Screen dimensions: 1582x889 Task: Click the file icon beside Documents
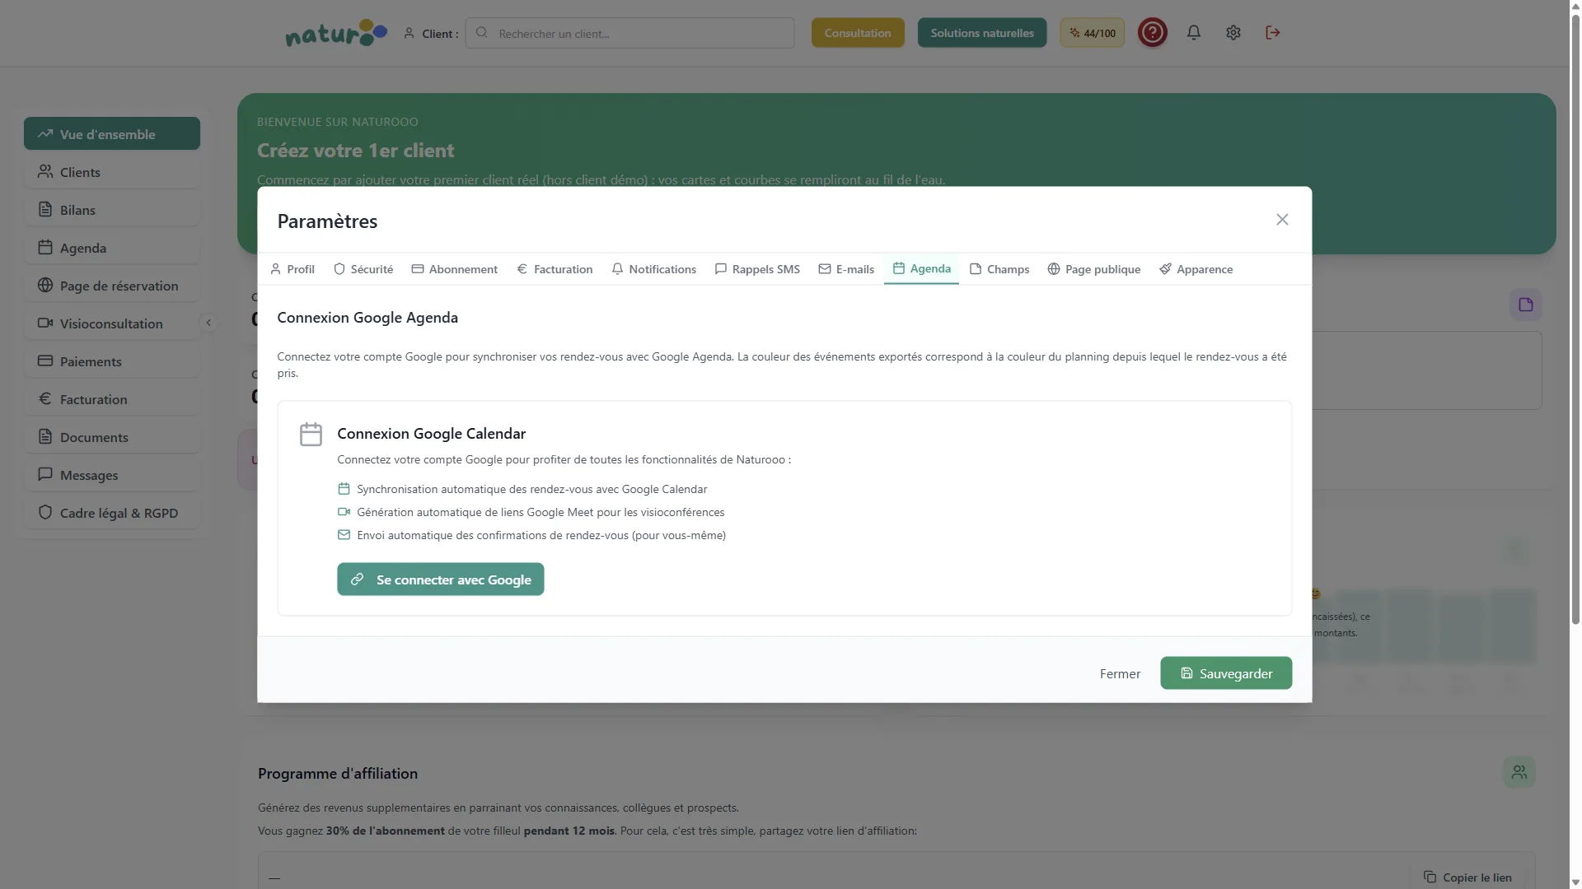pos(45,436)
